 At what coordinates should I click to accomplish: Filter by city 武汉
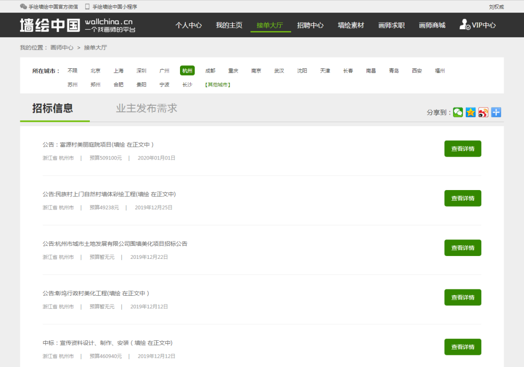(x=279, y=71)
